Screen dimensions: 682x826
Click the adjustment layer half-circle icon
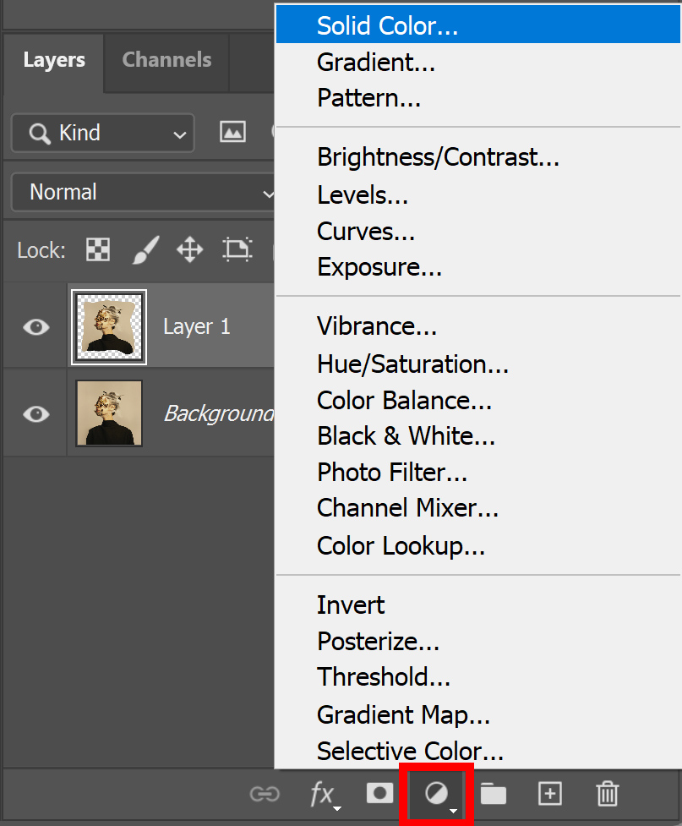click(x=436, y=794)
